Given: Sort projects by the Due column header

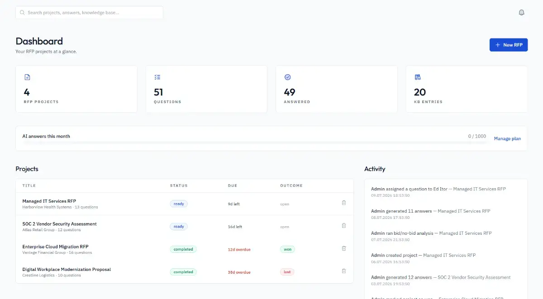Looking at the screenshot, I should point(233,185).
